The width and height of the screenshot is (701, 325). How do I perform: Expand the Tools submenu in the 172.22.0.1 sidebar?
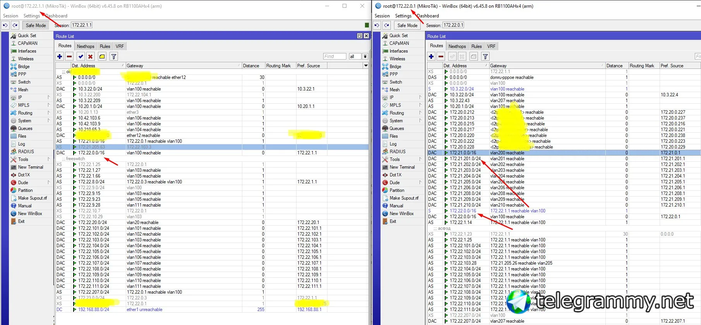tap(420, 159)
